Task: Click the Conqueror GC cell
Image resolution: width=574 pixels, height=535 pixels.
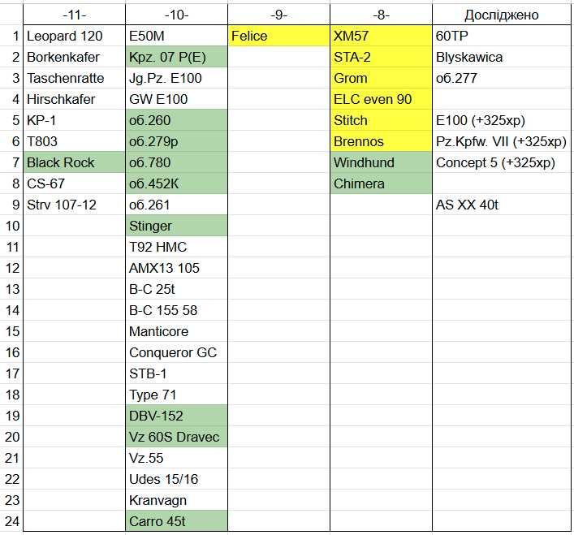Action: (176, 352)
